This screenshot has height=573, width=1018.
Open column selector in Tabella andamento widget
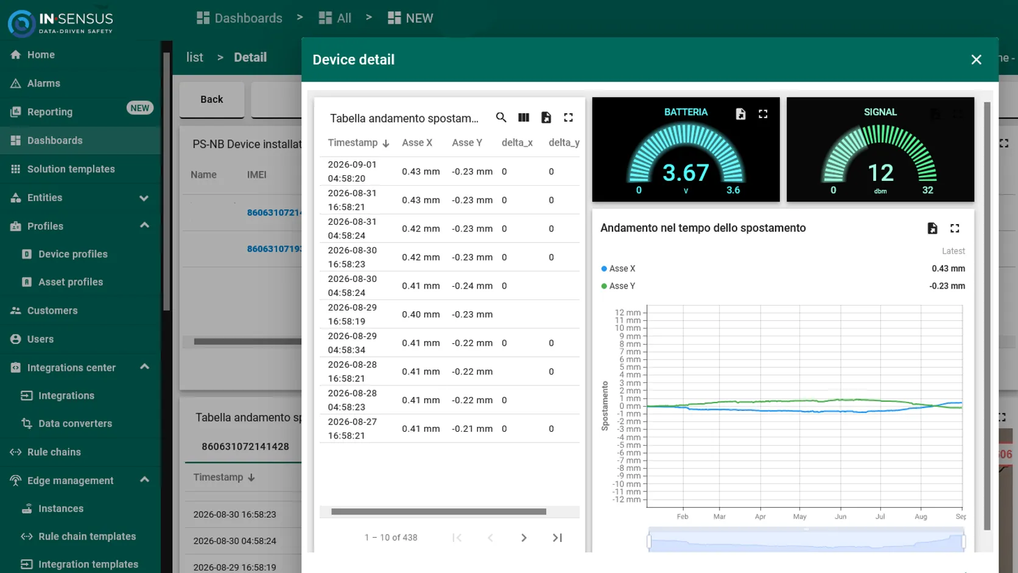coord(524,118)
